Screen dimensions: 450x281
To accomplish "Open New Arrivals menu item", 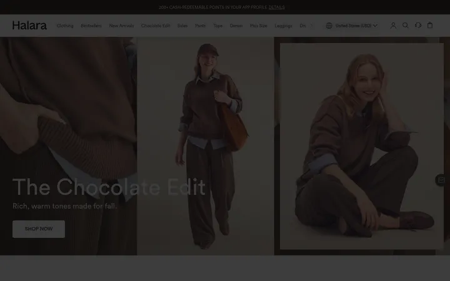I will [121, 26].
